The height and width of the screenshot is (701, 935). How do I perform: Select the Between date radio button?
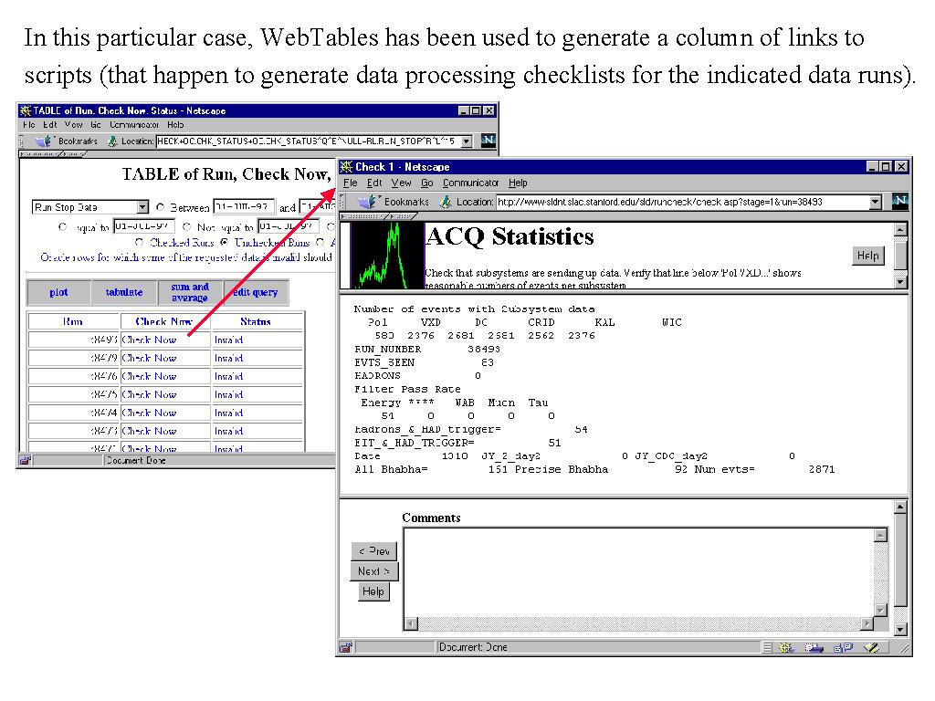[x=161, y=207]
